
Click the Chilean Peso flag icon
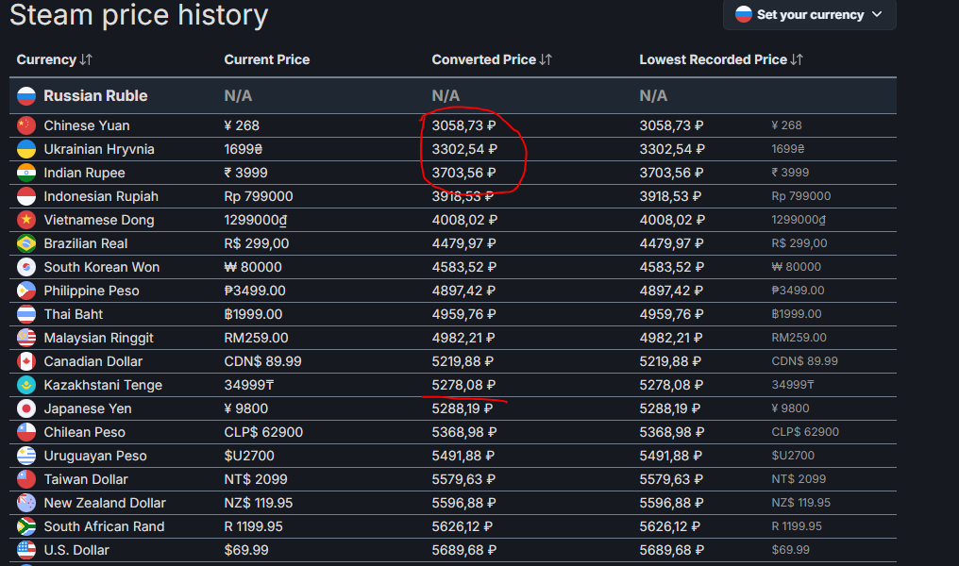click(26, 432)
